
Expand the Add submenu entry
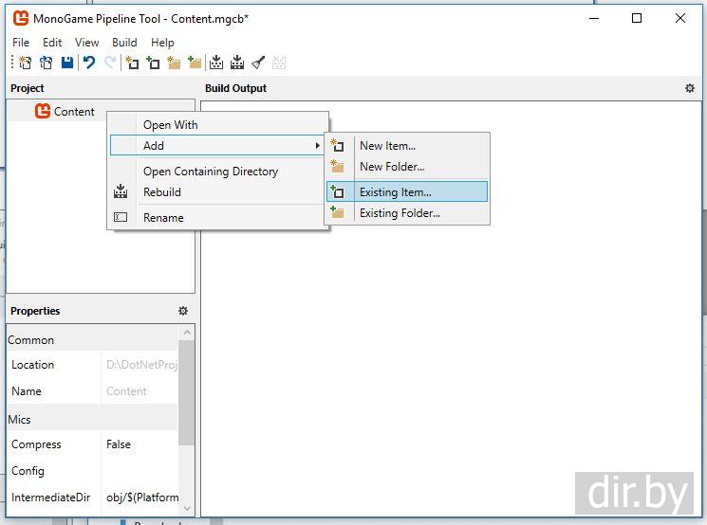(x=217, y=145)
